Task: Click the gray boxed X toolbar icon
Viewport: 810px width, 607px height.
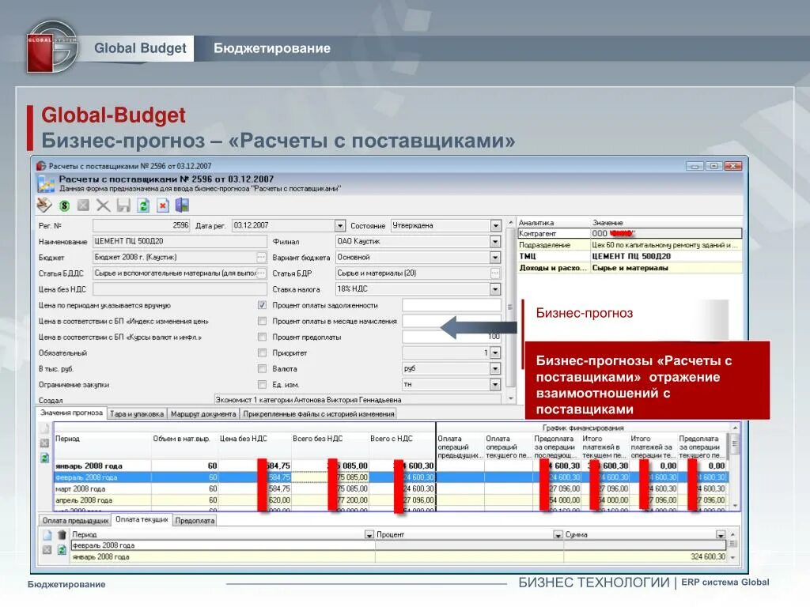Action: (x=83, y=206)
